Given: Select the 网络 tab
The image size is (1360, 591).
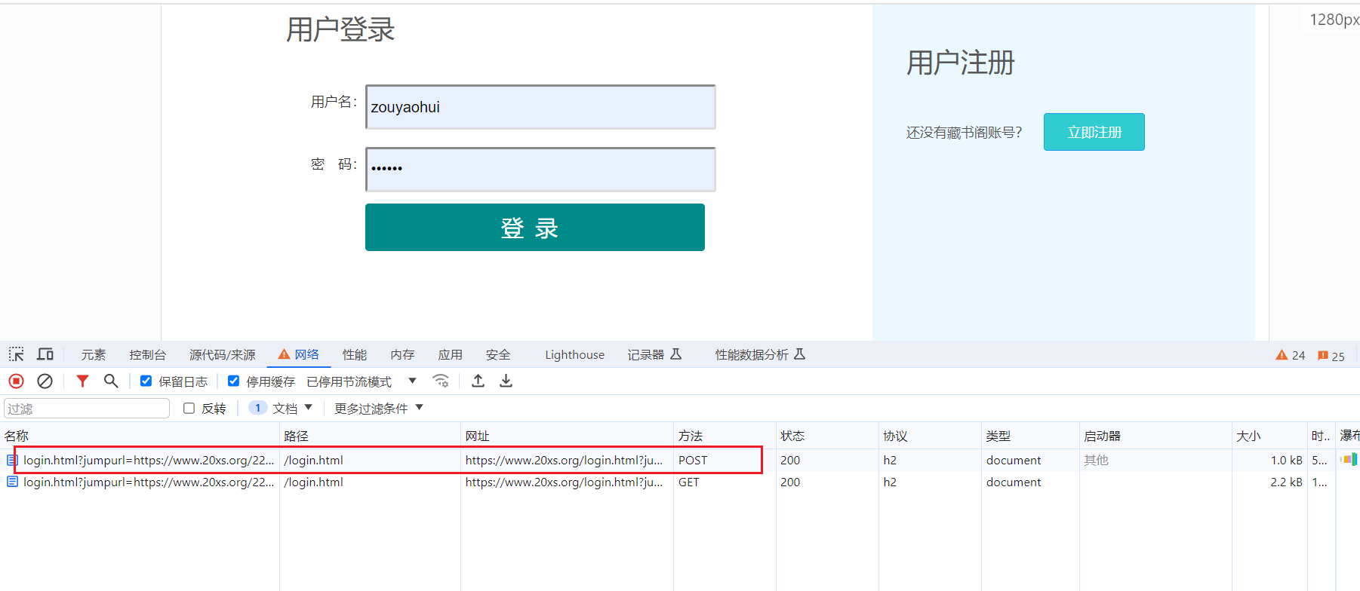Looking at the screenshot, I should [x=299, y=355].
